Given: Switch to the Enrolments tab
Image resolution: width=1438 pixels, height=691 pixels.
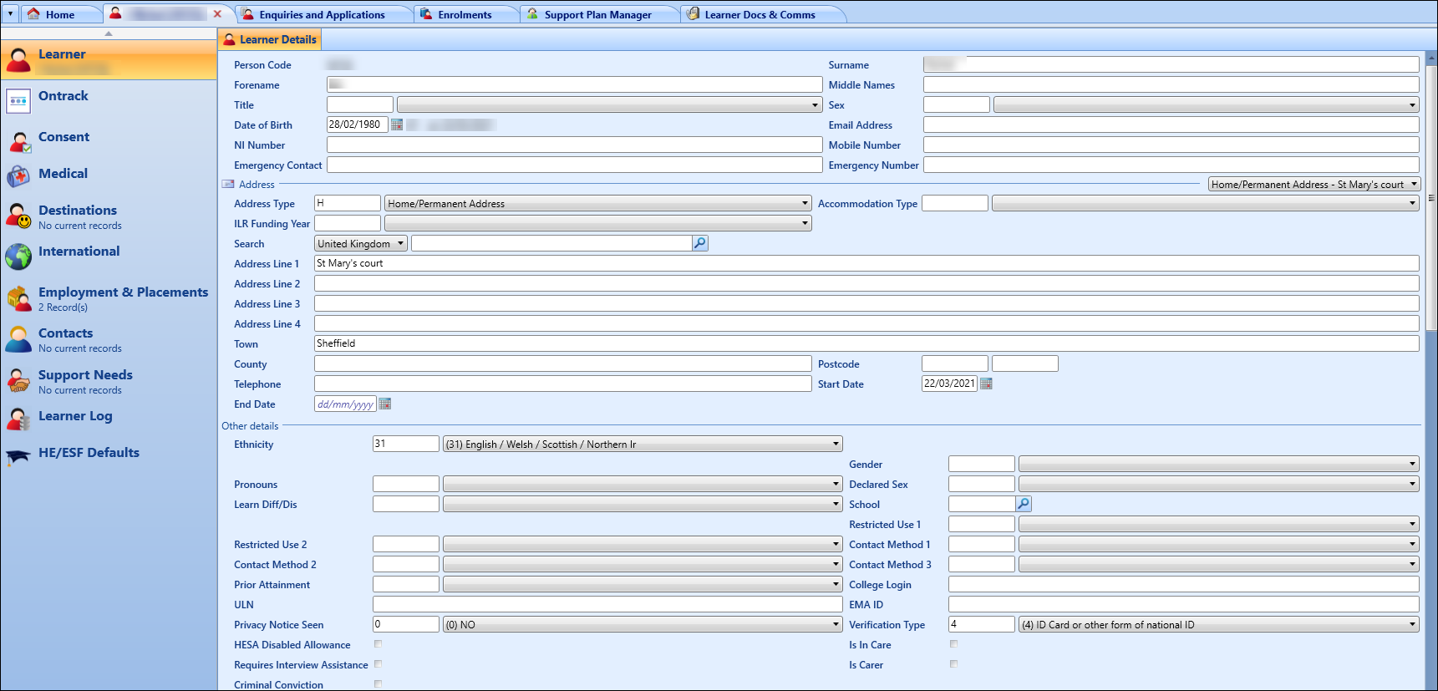Looking at the screenshot, I should [x=465, y=14].
